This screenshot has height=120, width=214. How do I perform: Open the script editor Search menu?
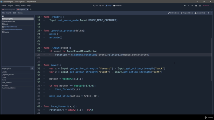click(9, 13)
